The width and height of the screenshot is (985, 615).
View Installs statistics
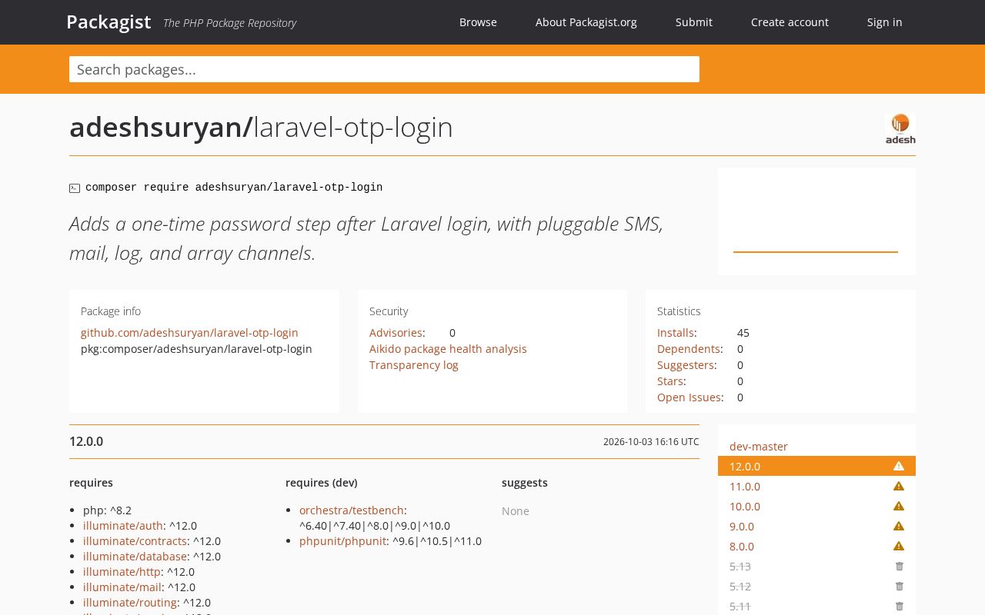pos(675,333)
